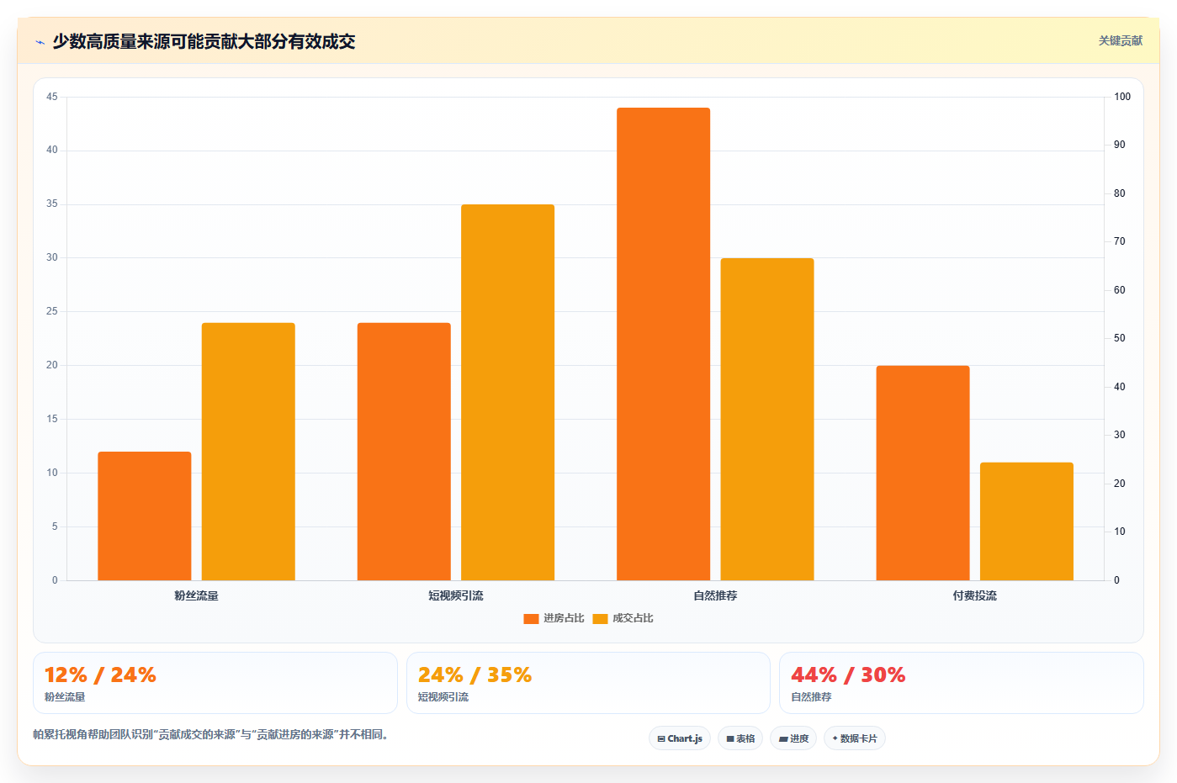Click the 短视频引流 x-axis label
Image resolution: width=1177 pixels, height=783 pixels.
(456, 595)
